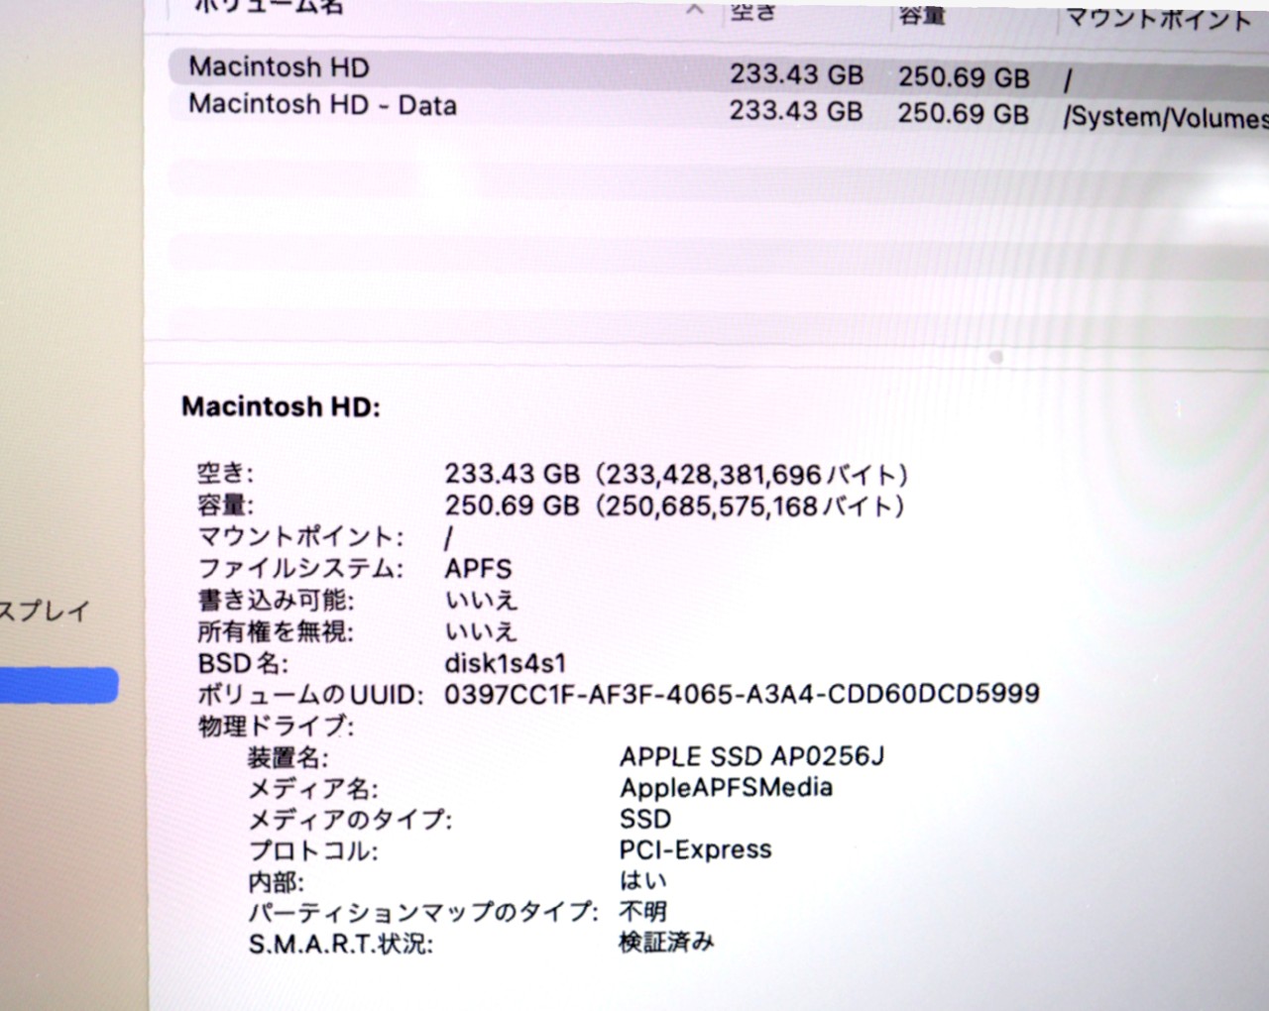Screen dimensions: 1269x1011
Task: Select the Macintosh HD volume row
Action: (x=279, y=67)
